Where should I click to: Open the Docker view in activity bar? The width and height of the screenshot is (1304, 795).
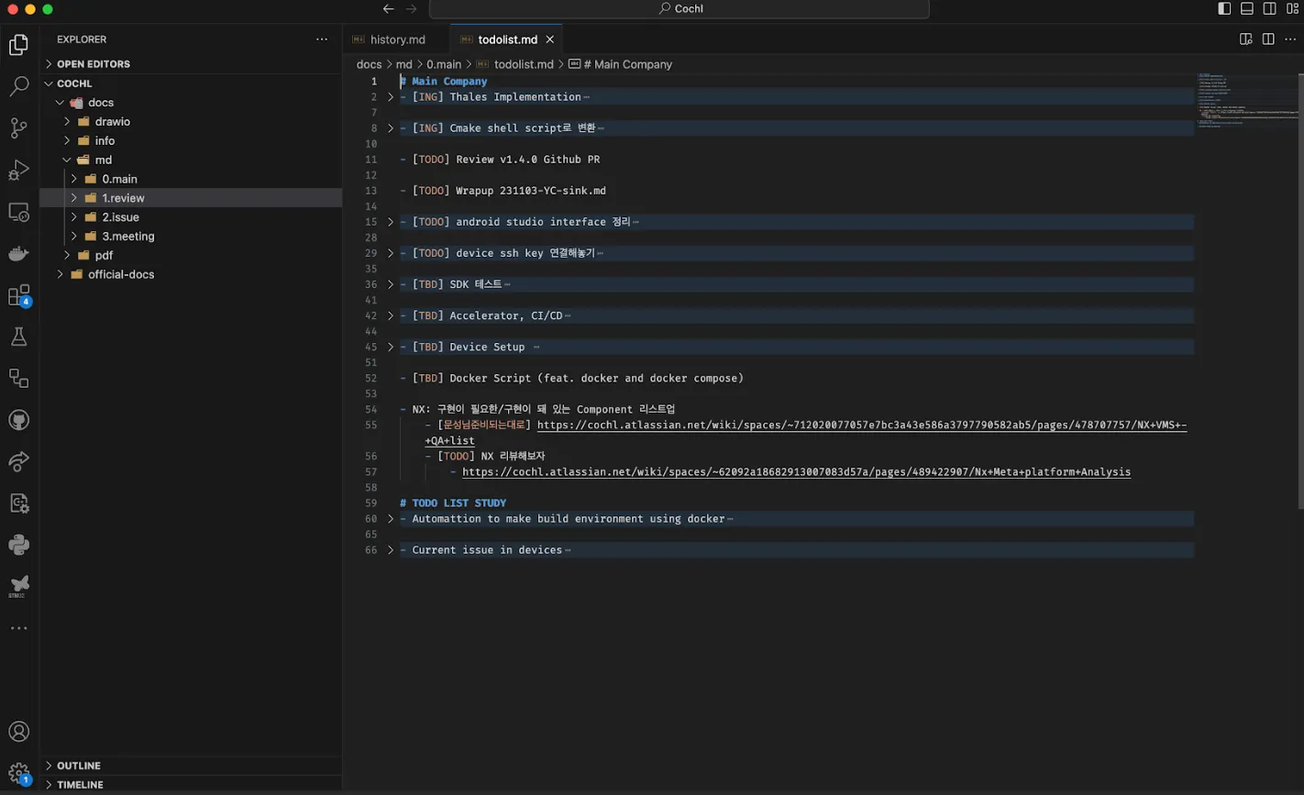tap(18, 254)
